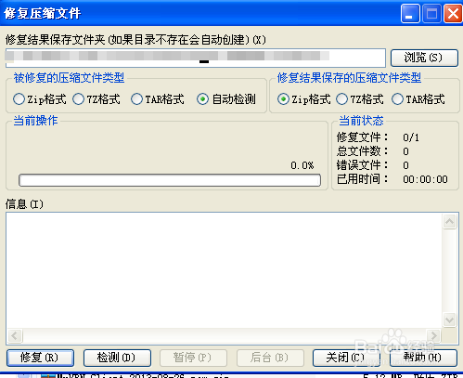
Task: Start repair with 修复(R) button
Action: tap(40, 358)
